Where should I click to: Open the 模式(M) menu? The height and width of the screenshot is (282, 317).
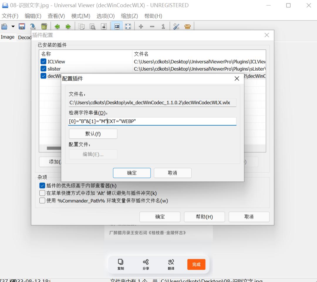(81, 16)
